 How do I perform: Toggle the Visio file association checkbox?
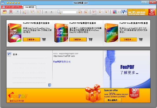8,101
